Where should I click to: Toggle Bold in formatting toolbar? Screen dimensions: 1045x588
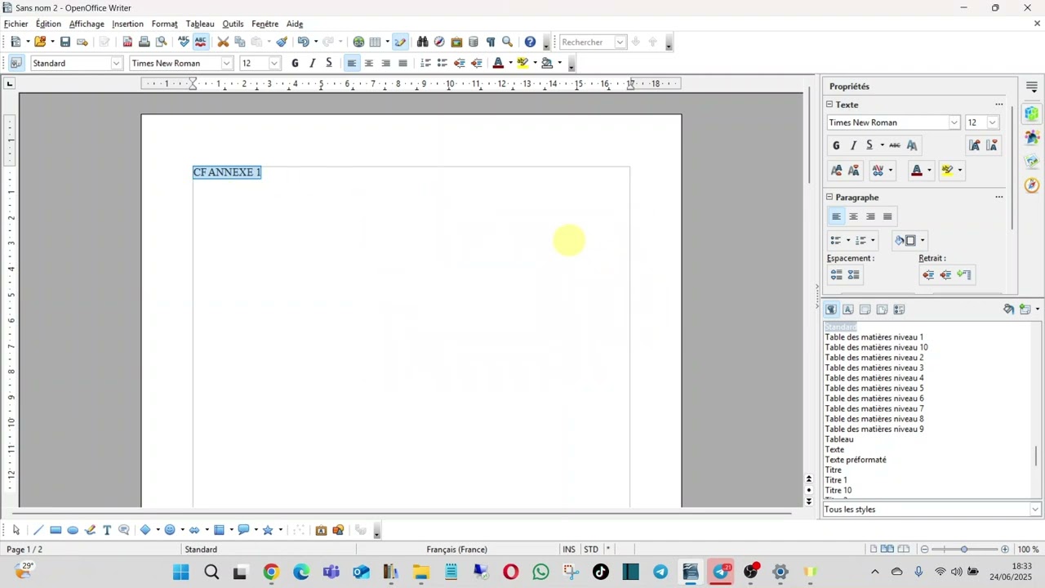(x=295, y=63)
